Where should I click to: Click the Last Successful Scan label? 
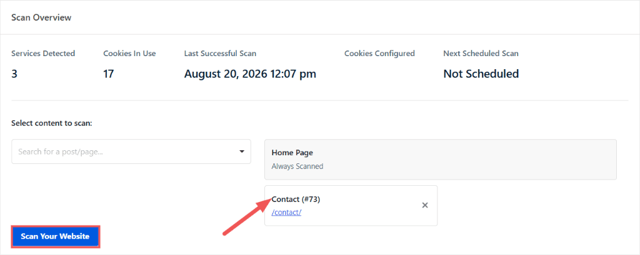pyautogui.click(x=221, y=54)
